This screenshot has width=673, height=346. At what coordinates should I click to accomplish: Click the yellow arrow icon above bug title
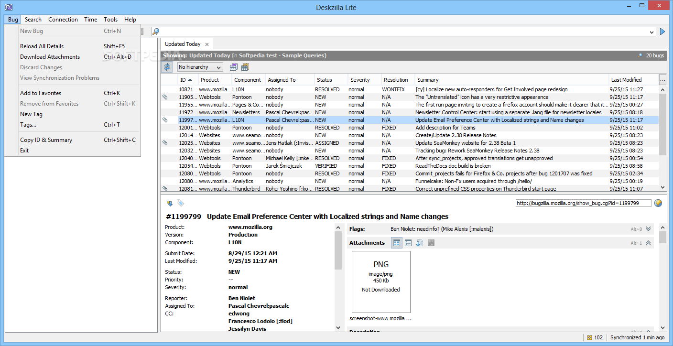coord(169,203)
